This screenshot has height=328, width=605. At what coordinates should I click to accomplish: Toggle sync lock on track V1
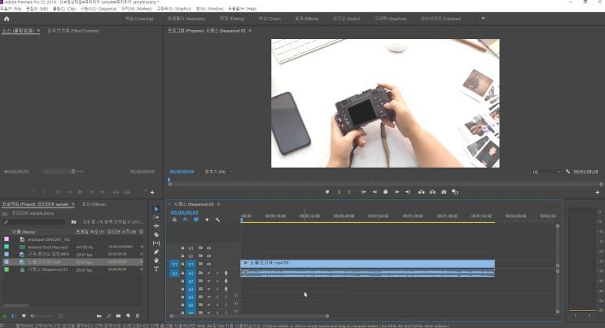tap(200, 264)
